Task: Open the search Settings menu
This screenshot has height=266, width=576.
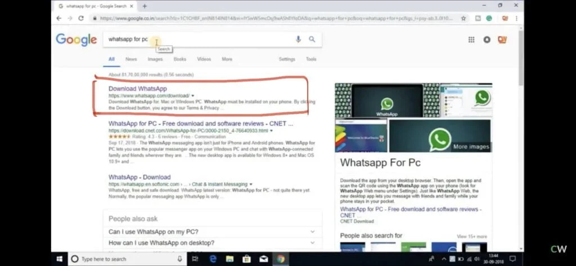Action: (x=287, y=59)
